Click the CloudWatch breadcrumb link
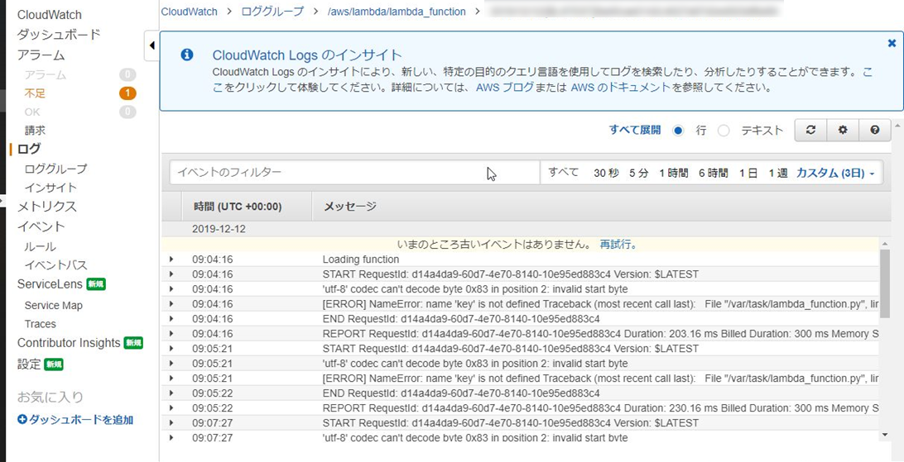 [189, 12]
